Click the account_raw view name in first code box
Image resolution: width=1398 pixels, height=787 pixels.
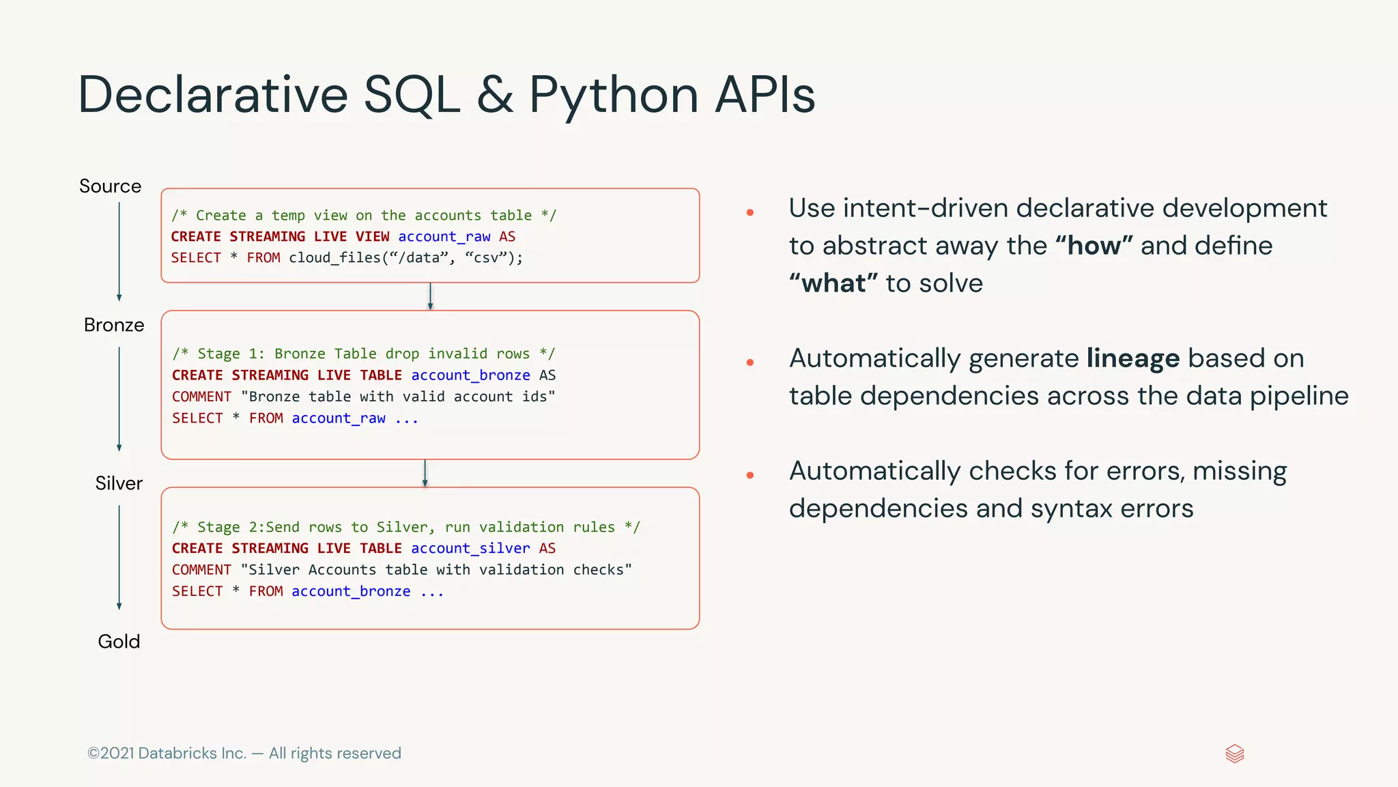[444, 237]
